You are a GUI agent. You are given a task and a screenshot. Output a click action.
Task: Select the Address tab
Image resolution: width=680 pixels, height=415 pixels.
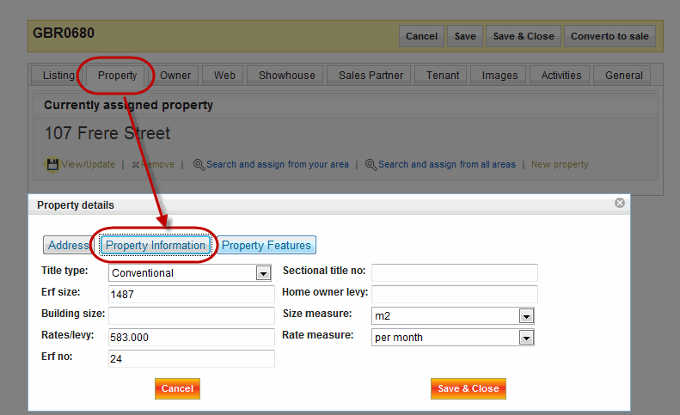(68, 246)
